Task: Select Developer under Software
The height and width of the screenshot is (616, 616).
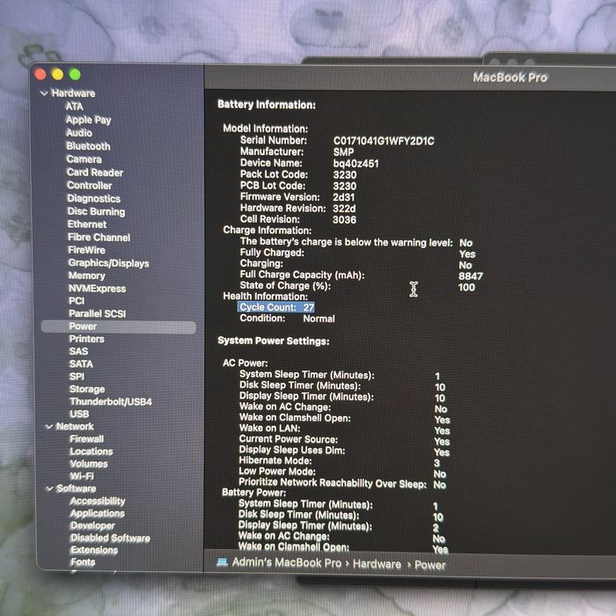Action: point(92,525)
